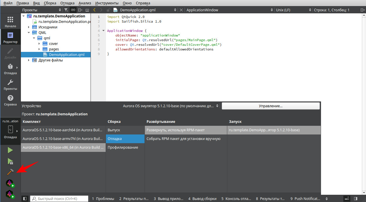Expand the Исходники folder in tree
The width and height of the screenshot is (366, 202).
[29, 27]
